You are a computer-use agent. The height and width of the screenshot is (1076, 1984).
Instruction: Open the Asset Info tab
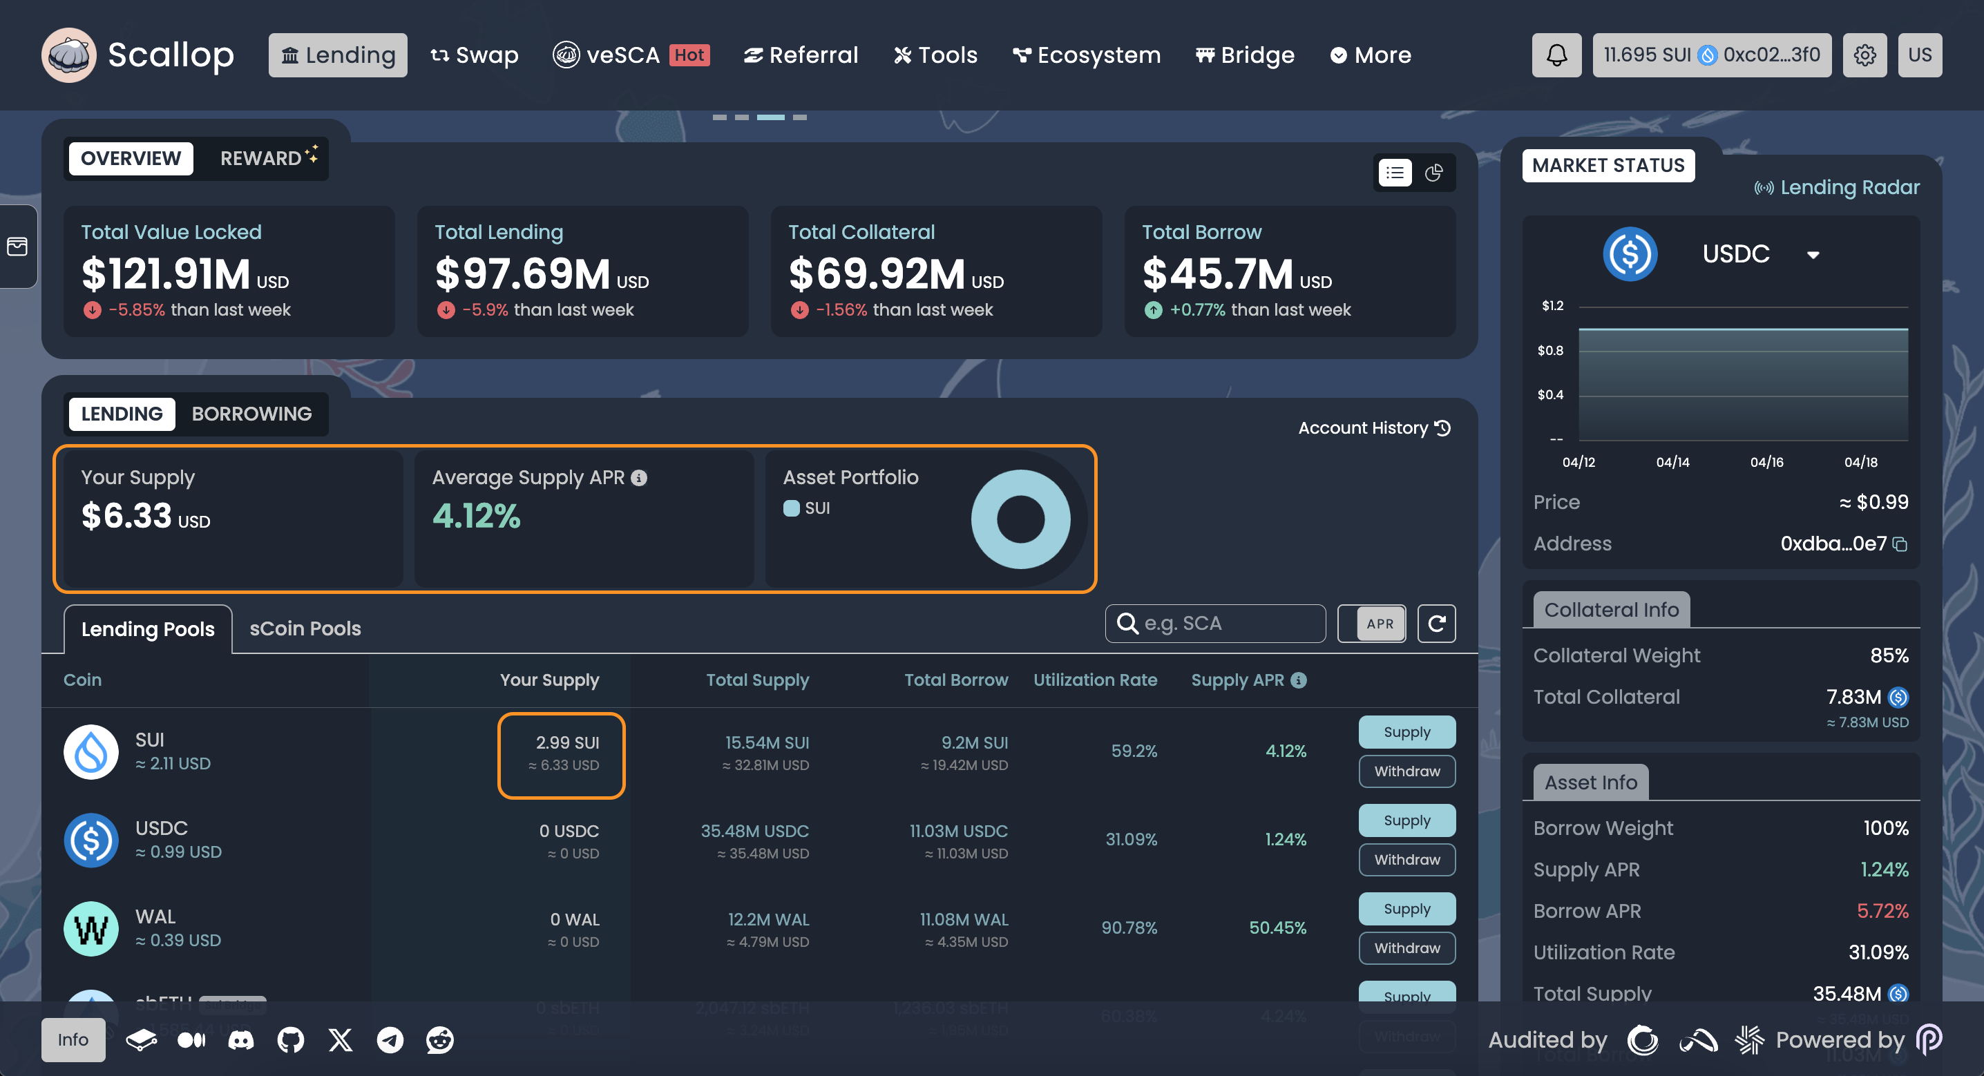tap(1590, 782)
